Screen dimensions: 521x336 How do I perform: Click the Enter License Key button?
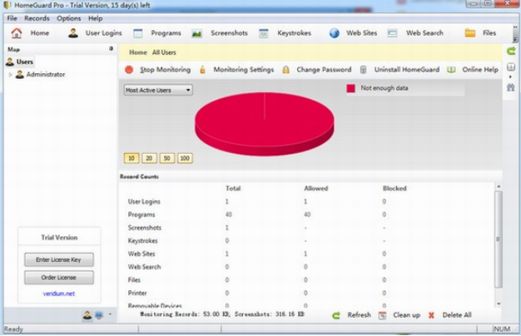(x=59, y=260)
